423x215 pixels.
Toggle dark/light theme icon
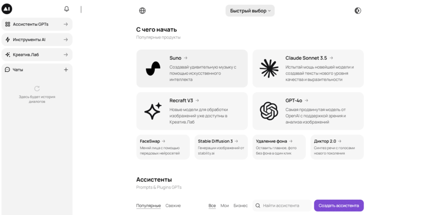click(x=358, y=11)
